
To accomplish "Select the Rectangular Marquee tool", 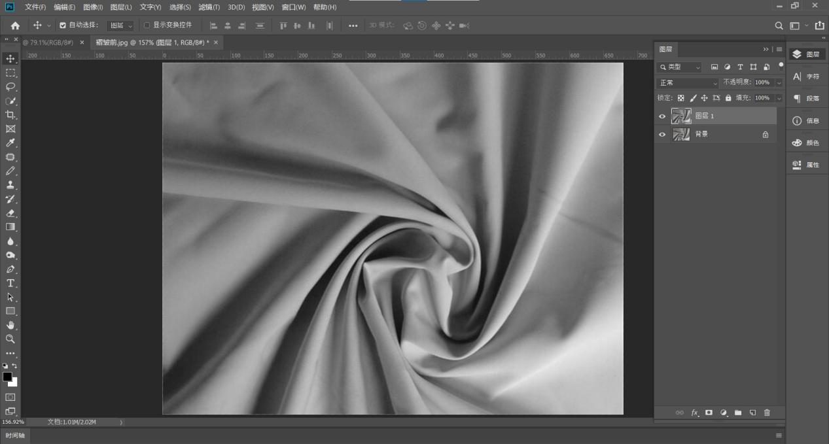I will 10,73.
